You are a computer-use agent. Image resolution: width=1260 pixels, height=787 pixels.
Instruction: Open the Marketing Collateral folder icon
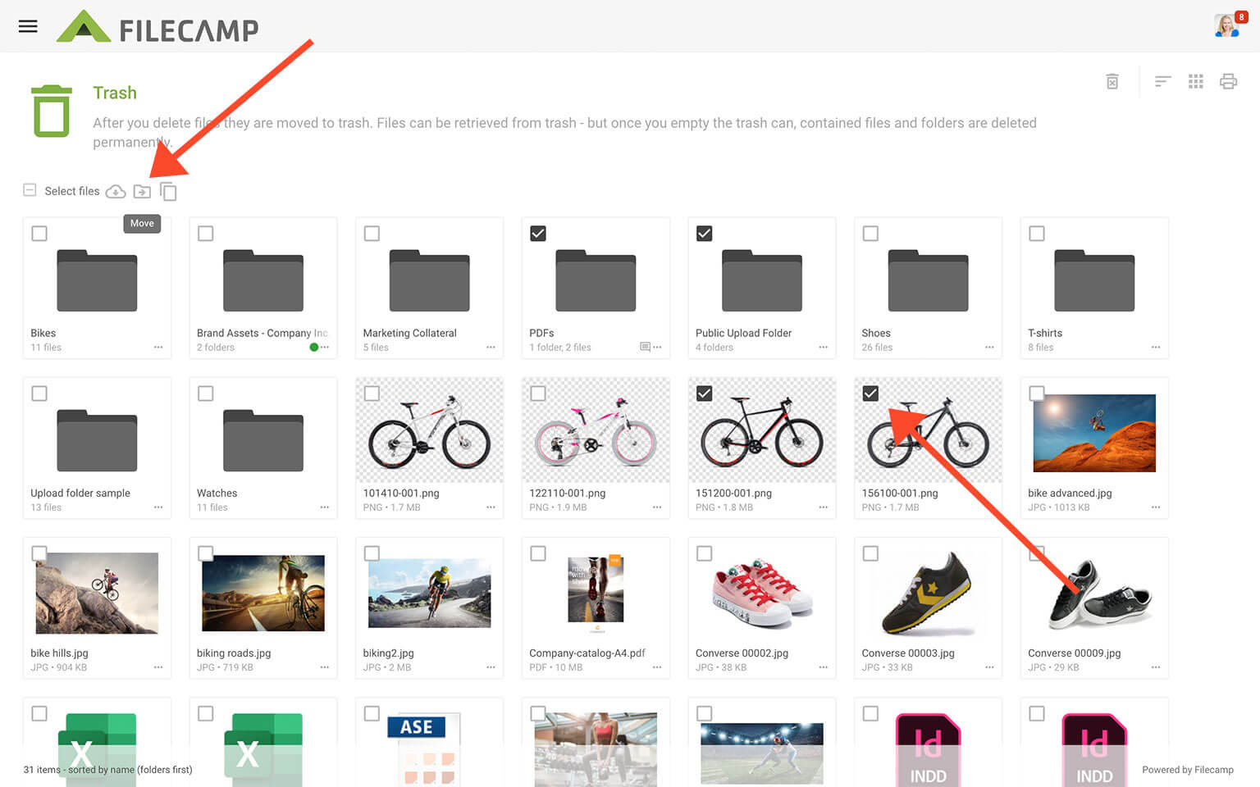point(429,280)
